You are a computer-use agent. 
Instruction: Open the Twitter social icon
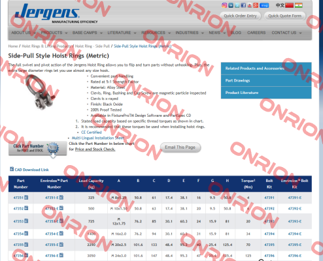click(x=237, y=5)
